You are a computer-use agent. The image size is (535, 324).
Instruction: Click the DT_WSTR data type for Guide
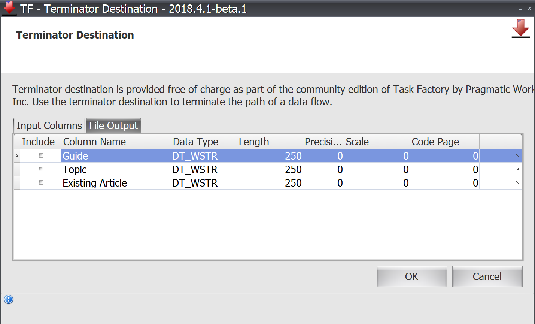[x=204, y=156]
